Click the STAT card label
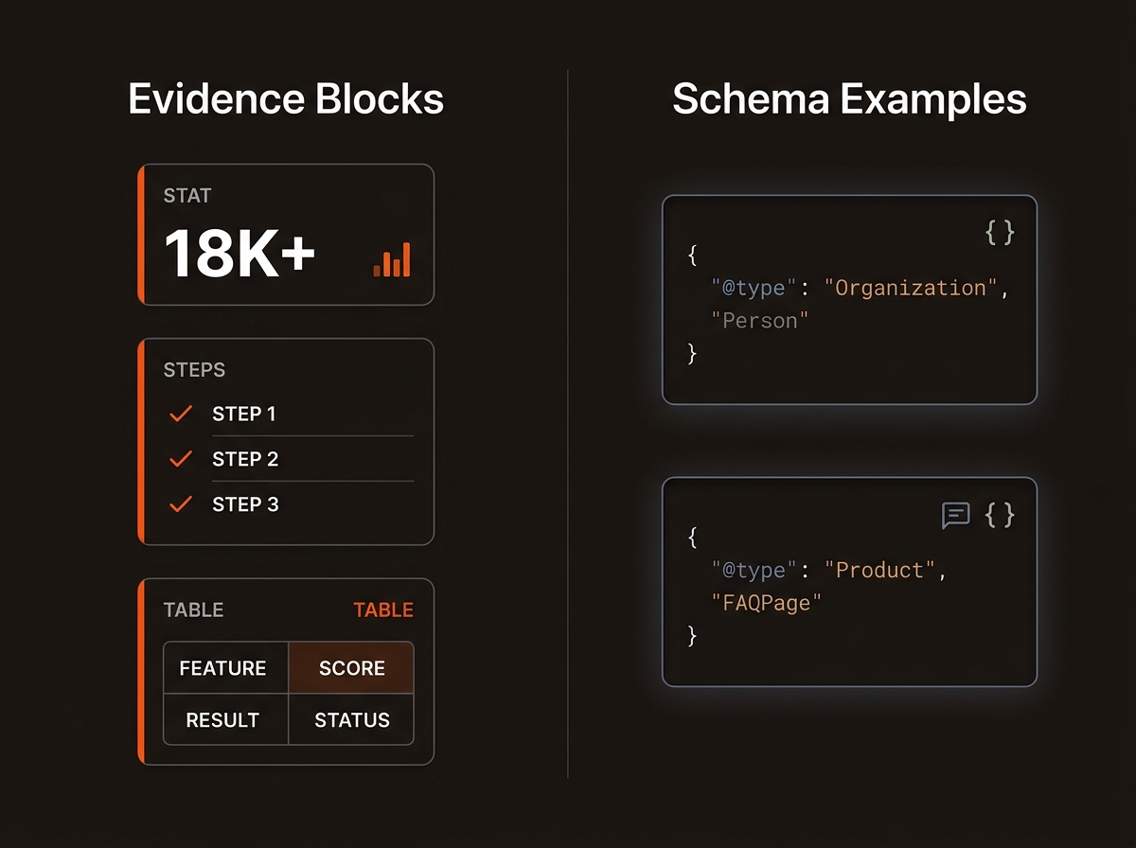The image size is (1136, 848). tap(187, 196)
